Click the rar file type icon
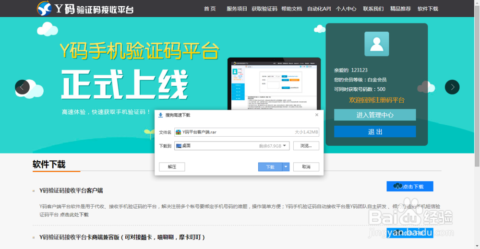The height and width of the screenshot is (249, 480). [x=178, y=132]
